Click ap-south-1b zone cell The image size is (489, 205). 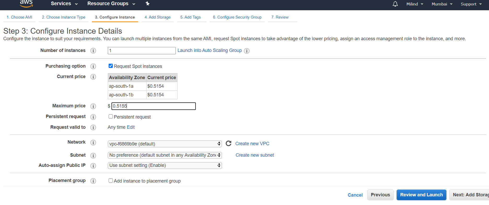pyautogui.click(x=127, y=95)
